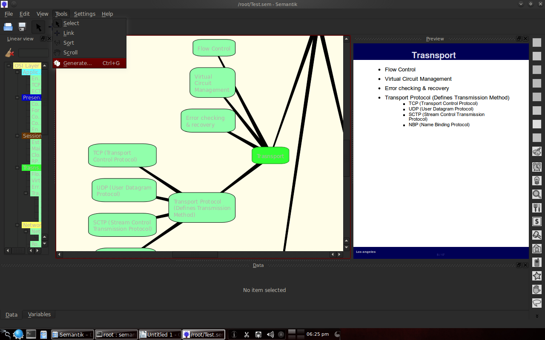Detach the Preview panel with its float button
This screenshot has height=340, width=545.
point(519,38)
